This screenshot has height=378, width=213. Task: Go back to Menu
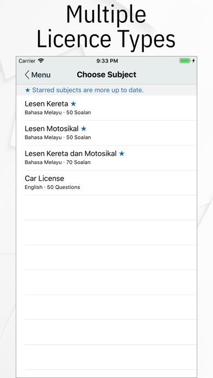click(37, 75)
